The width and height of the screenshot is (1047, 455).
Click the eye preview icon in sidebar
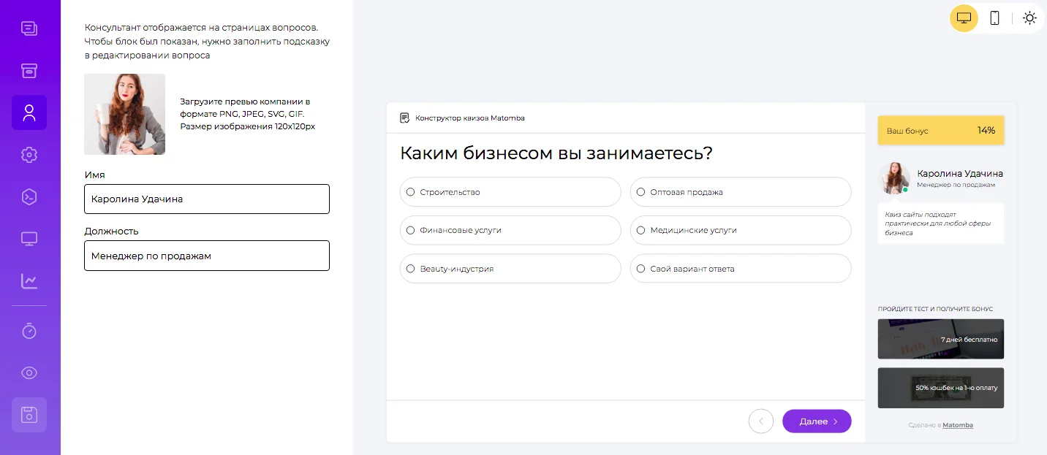pyautogui.click(x=29, y=373)
